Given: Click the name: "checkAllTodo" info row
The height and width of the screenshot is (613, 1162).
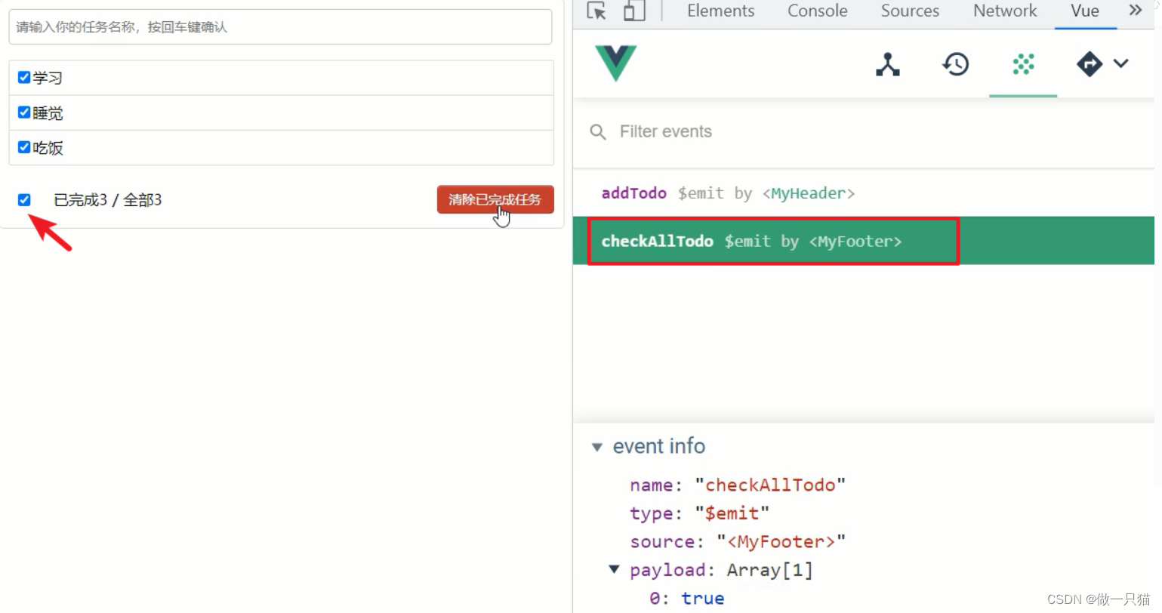Looking at the screenshot, I should [738, 485].
